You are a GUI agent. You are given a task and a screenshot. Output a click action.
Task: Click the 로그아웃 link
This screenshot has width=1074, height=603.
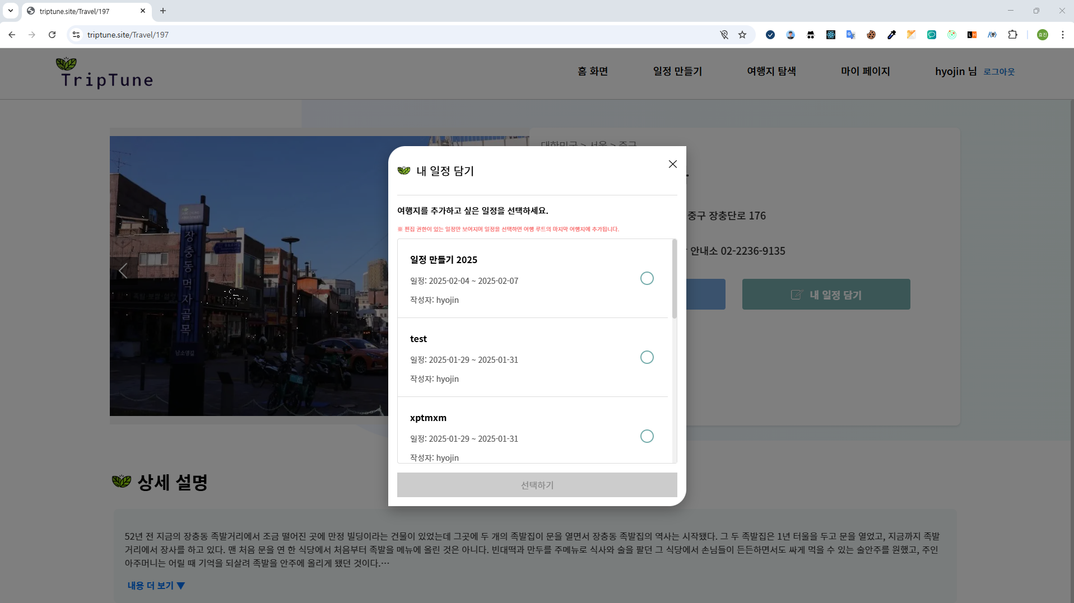(x=999, y=72)
